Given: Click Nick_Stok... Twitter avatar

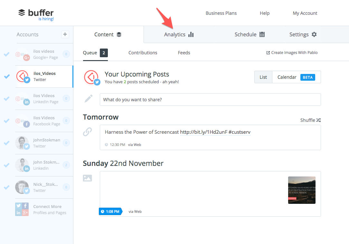Looking at the screenshot, I should [x=22, y=187].
